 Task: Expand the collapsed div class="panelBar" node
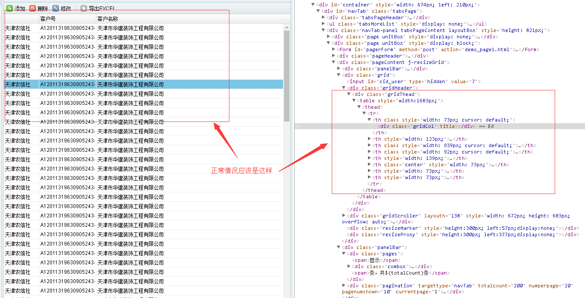[339, 69]
